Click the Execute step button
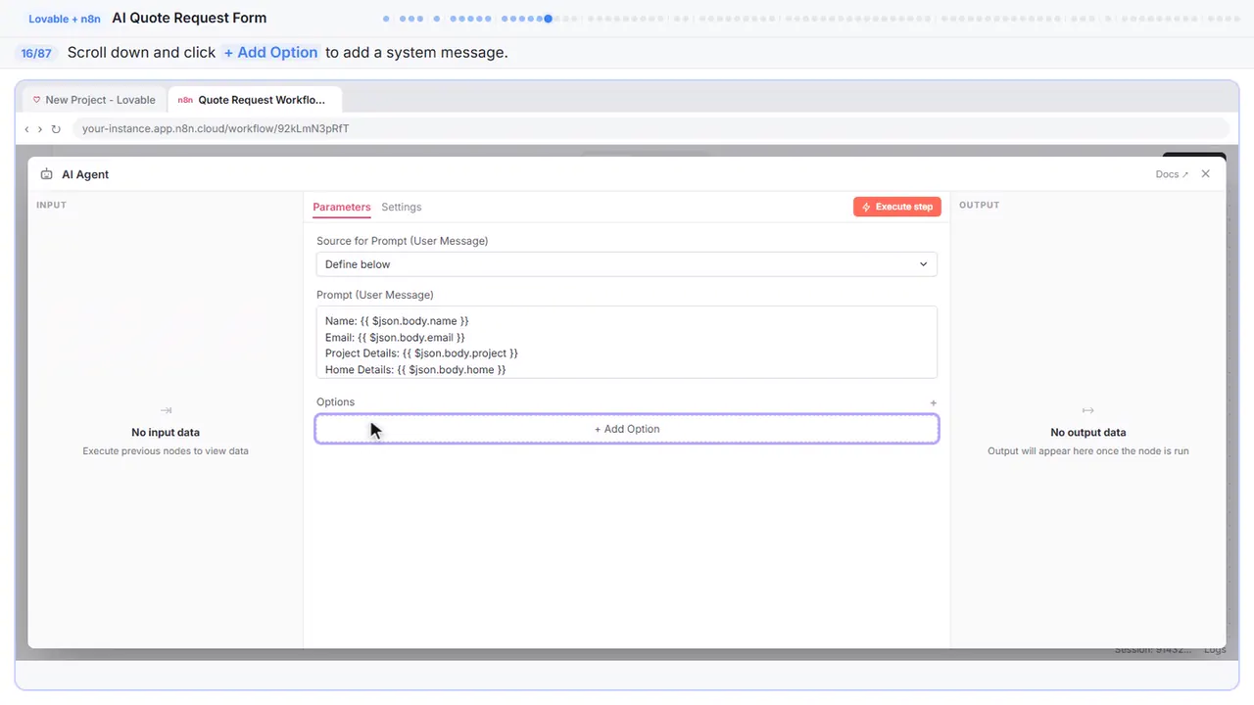This screenshot has width=1254, height=705. coord(897,207)
